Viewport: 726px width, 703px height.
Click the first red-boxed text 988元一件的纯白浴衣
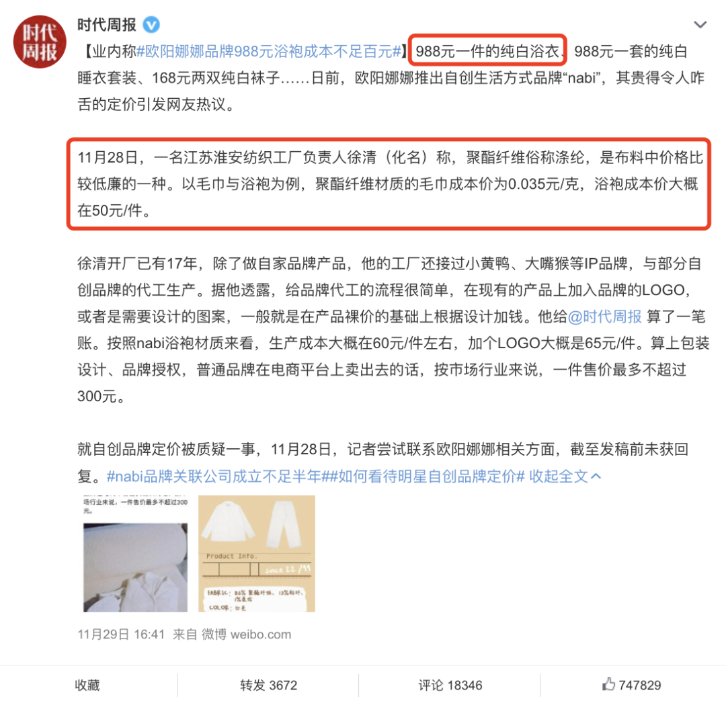pyautogui.click(x=487, y=50)
